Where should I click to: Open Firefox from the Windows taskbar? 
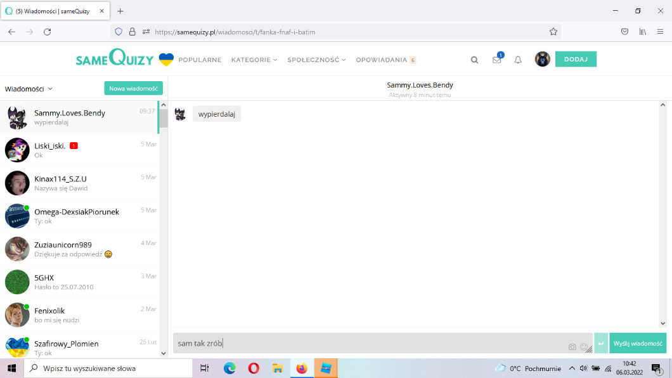click(301, 368)
